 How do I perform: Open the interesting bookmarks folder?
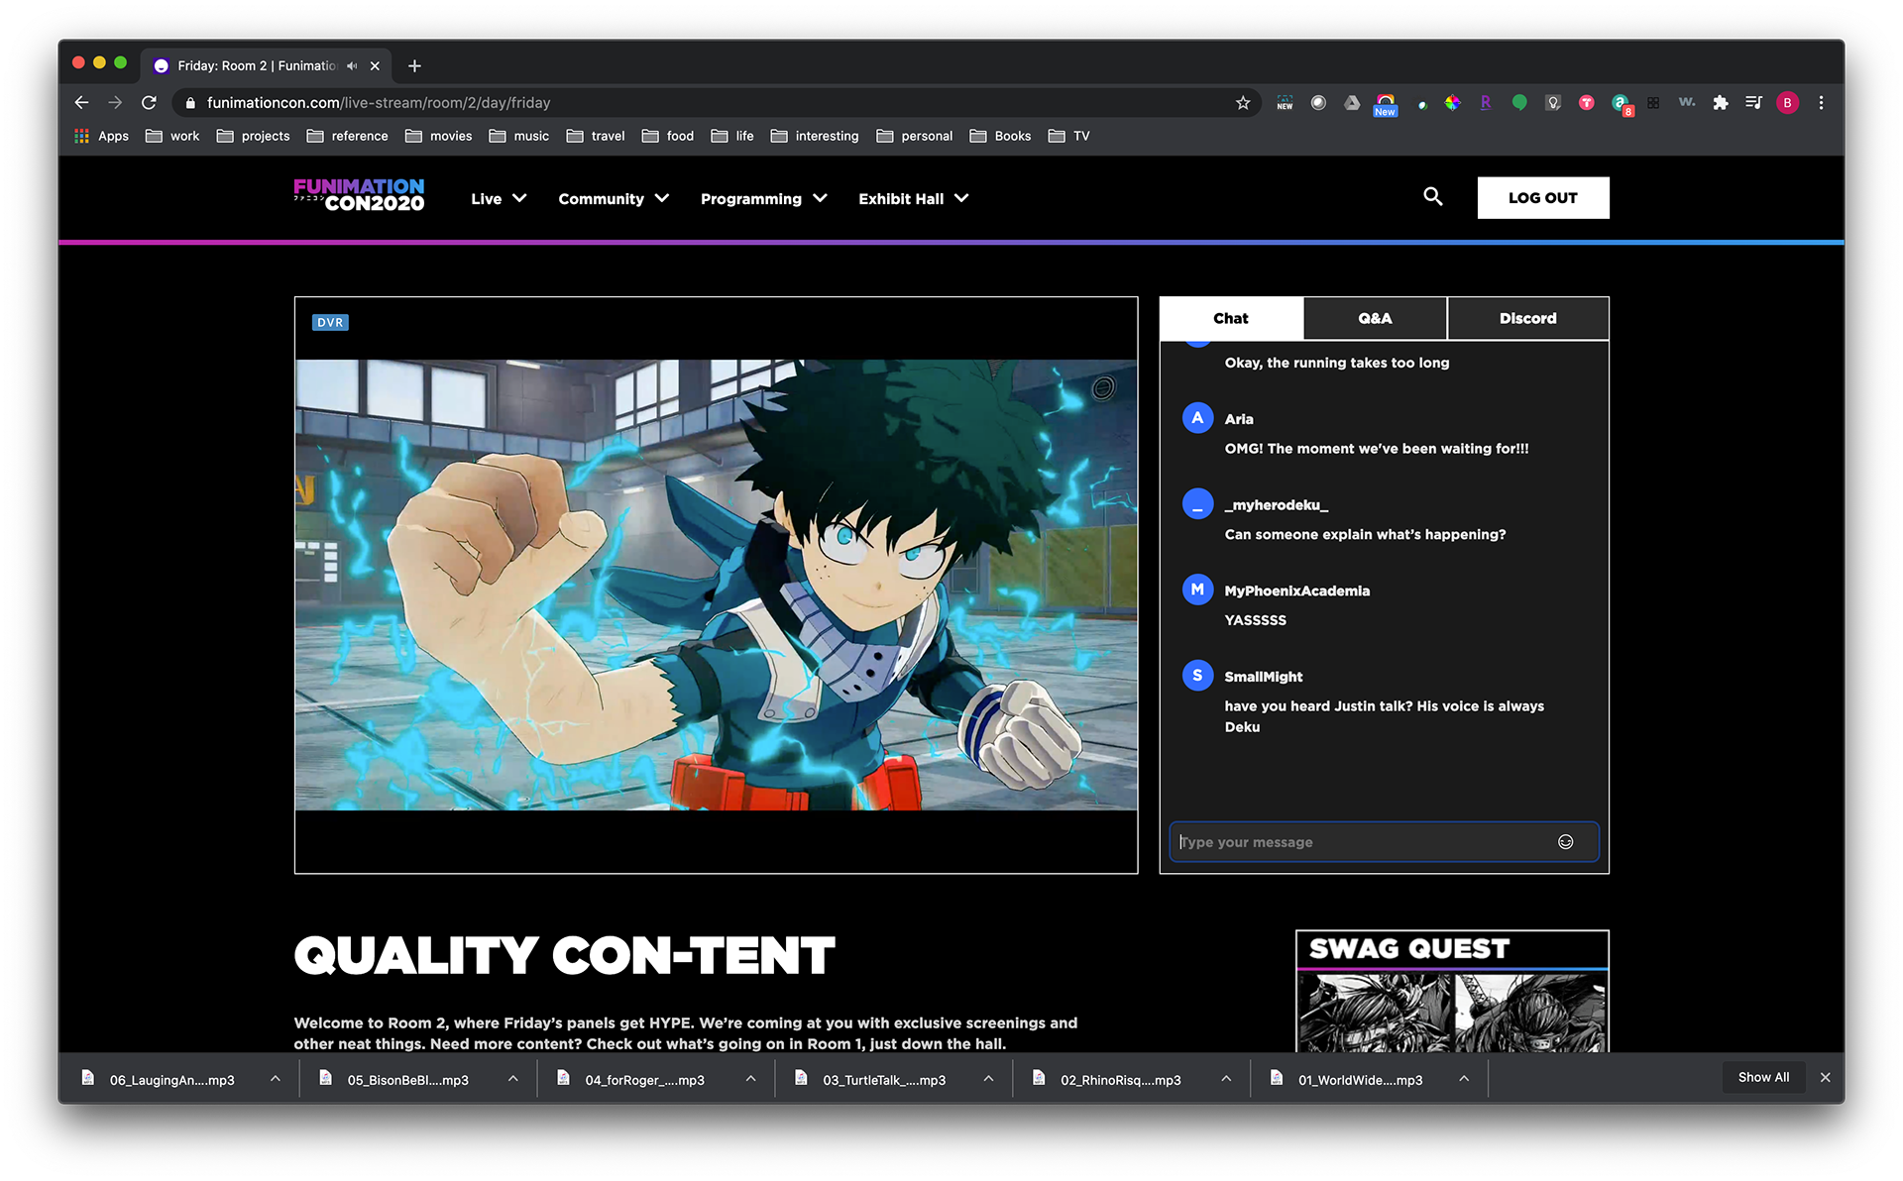(x=815, y=137)
